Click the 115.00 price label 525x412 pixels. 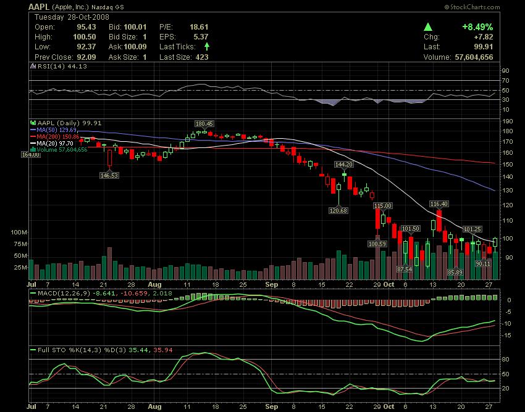coord(383,205)
